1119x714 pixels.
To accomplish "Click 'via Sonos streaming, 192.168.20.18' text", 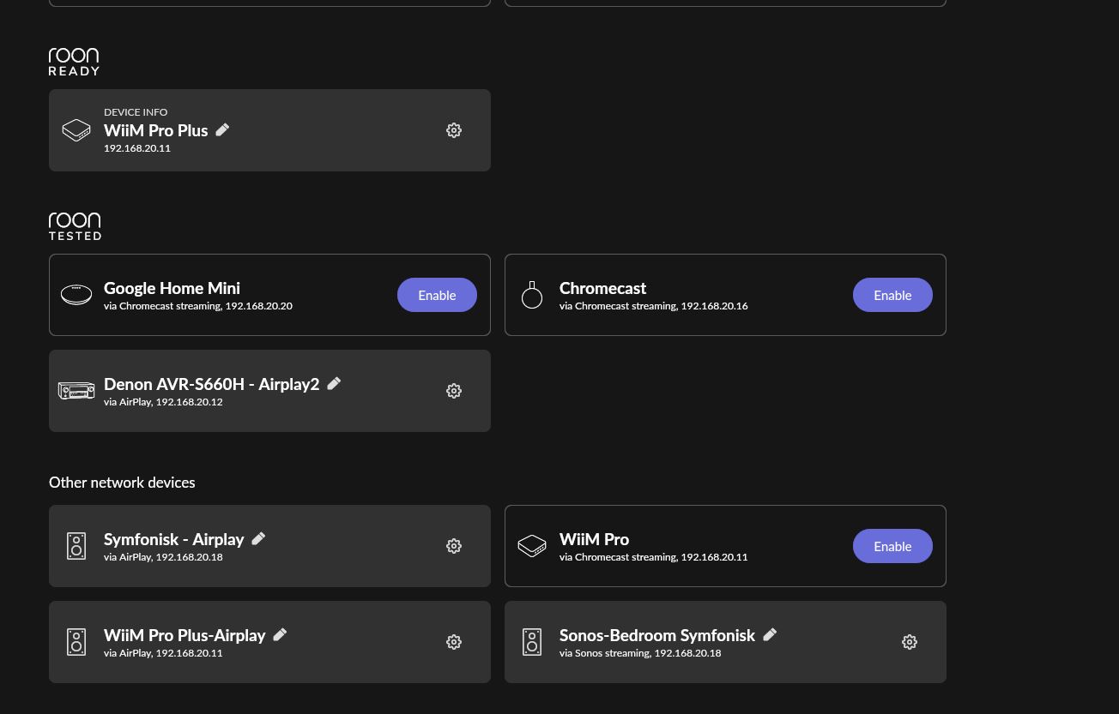I will (x=640, y=653).
